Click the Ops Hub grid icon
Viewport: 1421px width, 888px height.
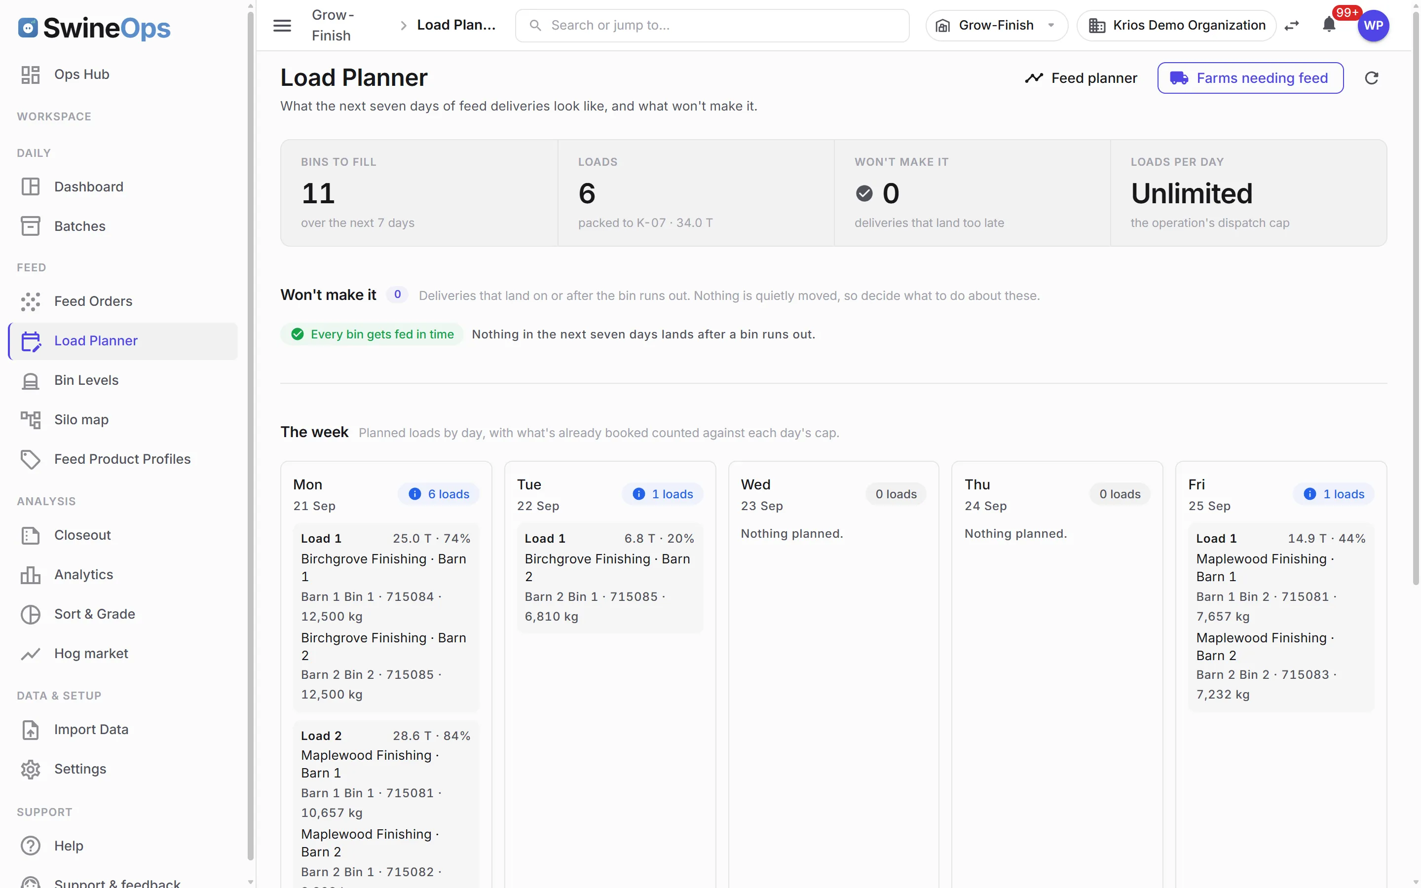[31, 74]
